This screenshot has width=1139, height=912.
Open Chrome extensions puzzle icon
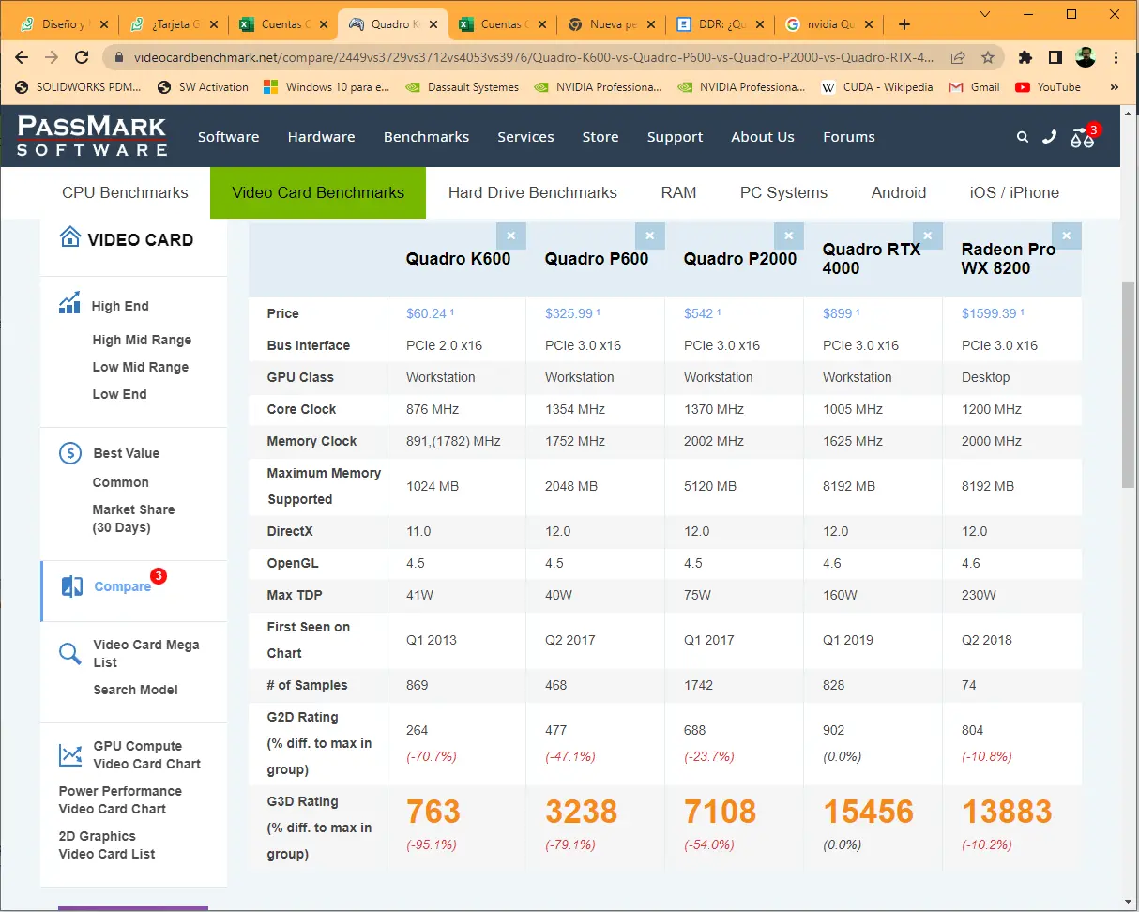coord(1025,57)
